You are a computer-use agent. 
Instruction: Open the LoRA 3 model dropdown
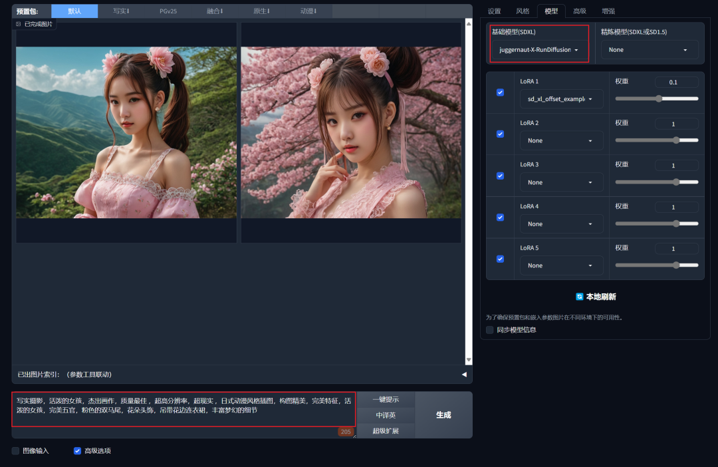(561, 182)
